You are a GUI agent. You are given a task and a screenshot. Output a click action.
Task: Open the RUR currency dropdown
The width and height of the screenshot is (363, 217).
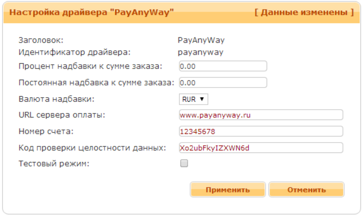194,99
